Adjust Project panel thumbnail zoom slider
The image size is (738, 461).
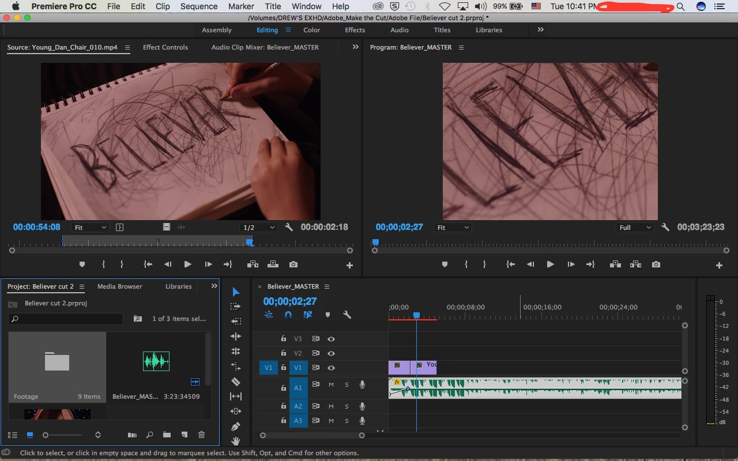pos(46,435)
